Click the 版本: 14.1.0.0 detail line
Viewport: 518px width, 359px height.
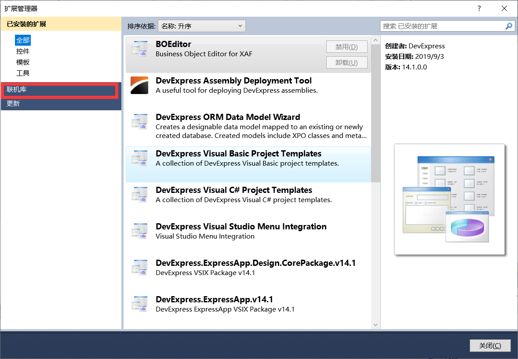(406, 67)
